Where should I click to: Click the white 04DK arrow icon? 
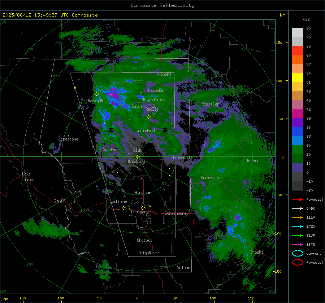tap(298, 209)
